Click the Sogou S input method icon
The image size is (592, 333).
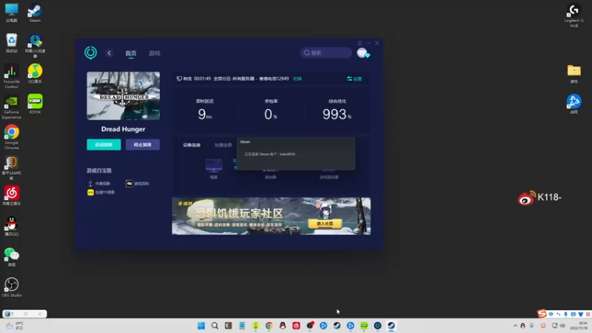[542, 313]
